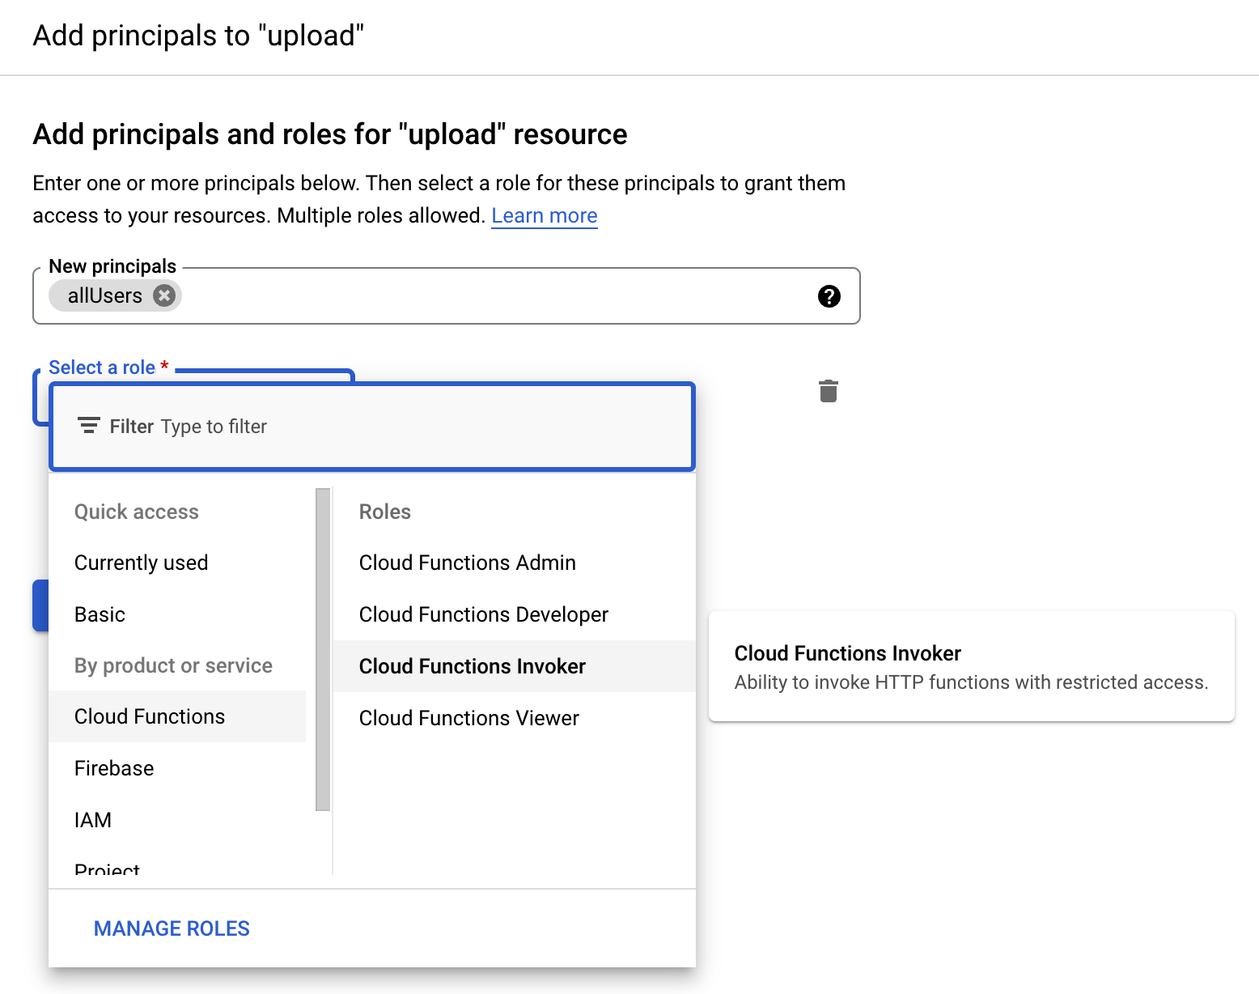This screenshot has width=1259, height=994.
Task: Open the Firebase roles category
Action: 114,768
